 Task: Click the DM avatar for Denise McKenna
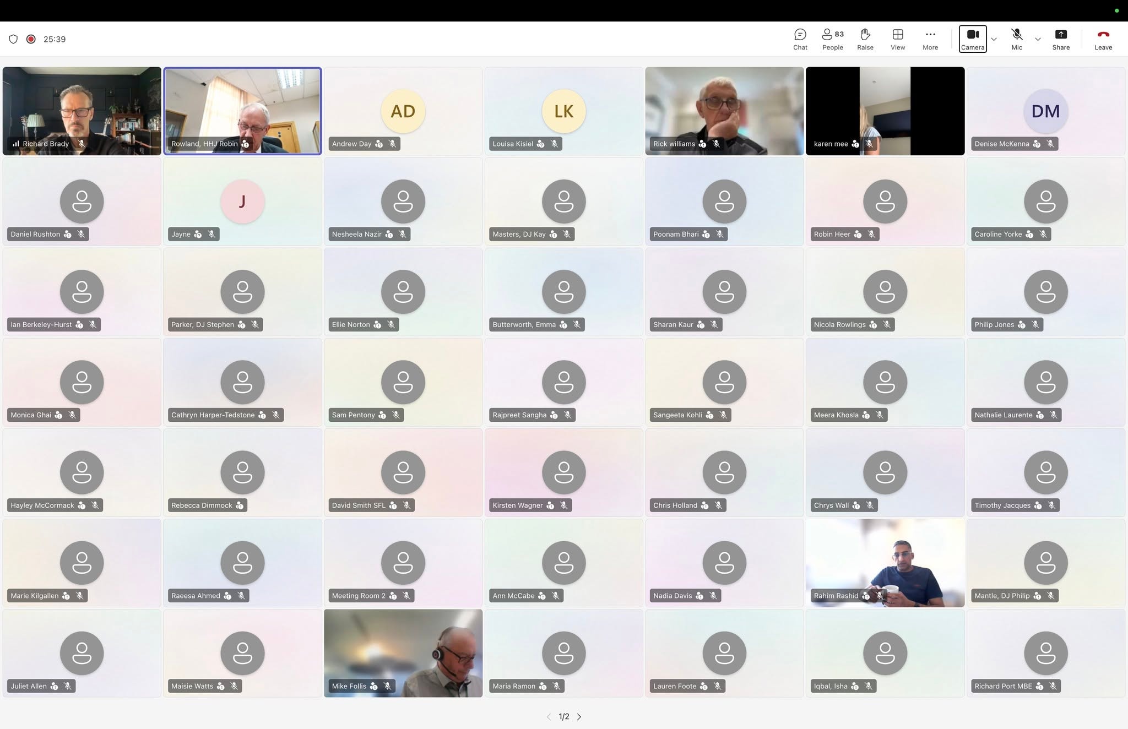[1045, 111]
